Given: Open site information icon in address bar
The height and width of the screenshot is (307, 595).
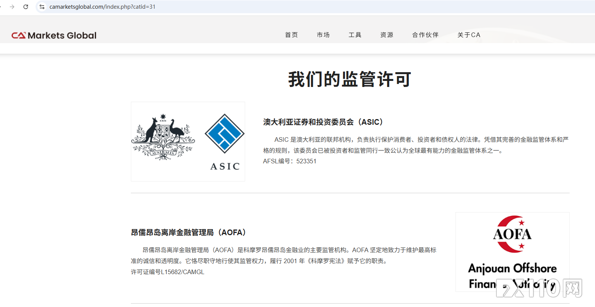Looking at the screenshot, I should click(42, 7).
